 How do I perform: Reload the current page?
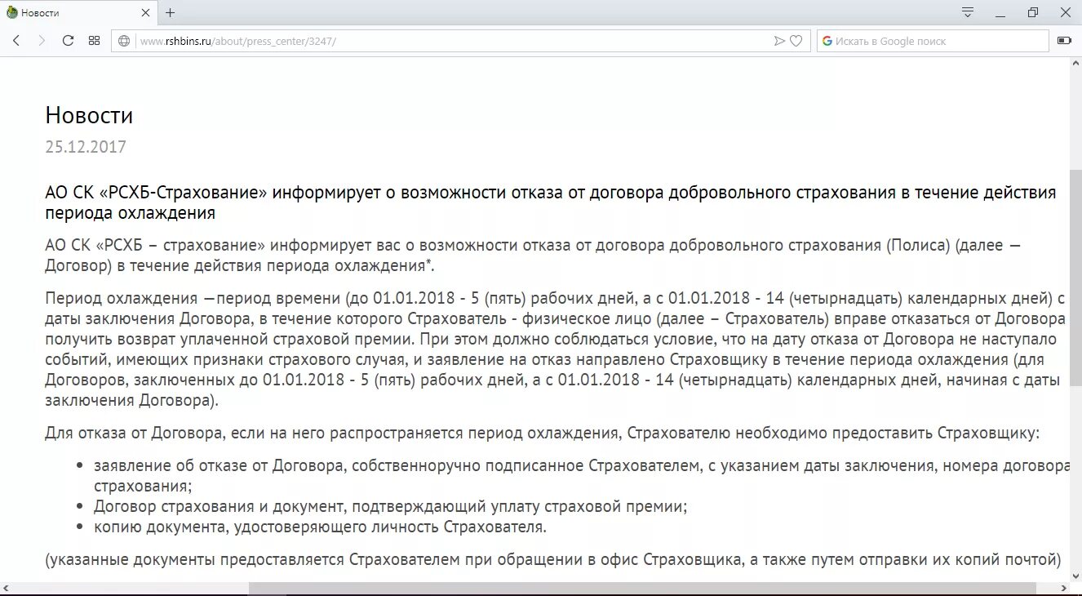69,41
